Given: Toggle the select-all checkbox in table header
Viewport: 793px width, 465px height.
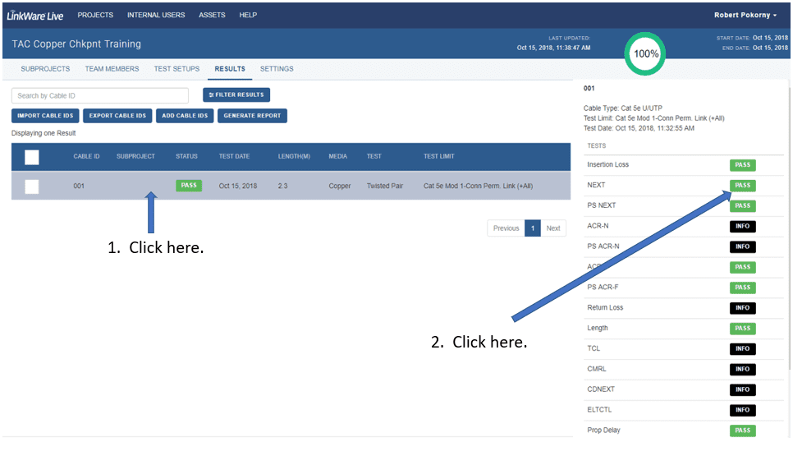Looking at the screenshot, I should [x=31, y=157].
